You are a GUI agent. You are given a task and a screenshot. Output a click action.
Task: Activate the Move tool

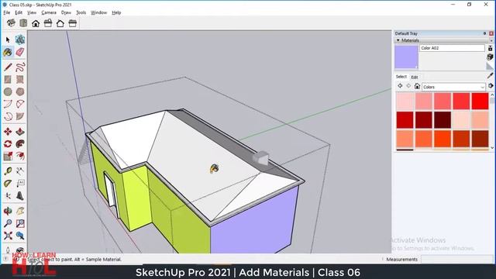pyautogui.click(x=8, y=132)
